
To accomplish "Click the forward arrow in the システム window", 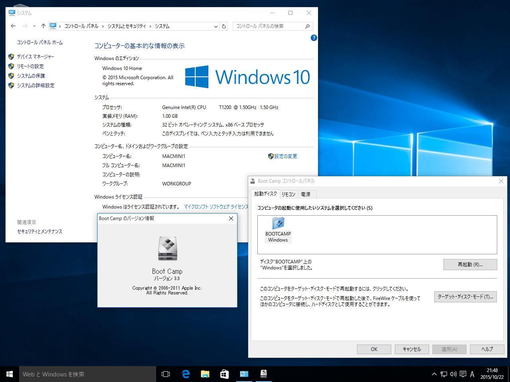I will pos(25,26).
